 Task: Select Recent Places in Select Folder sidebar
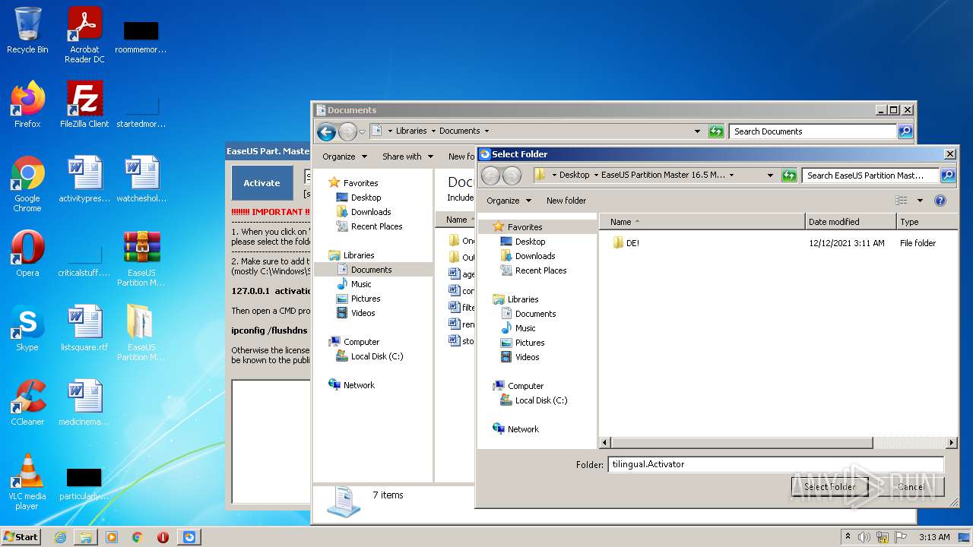[540, 270]
